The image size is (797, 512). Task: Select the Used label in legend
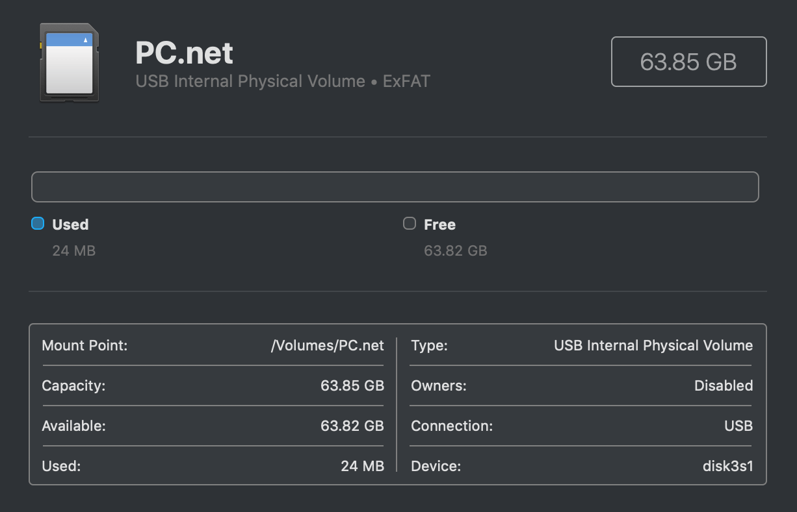coord(70,225)
